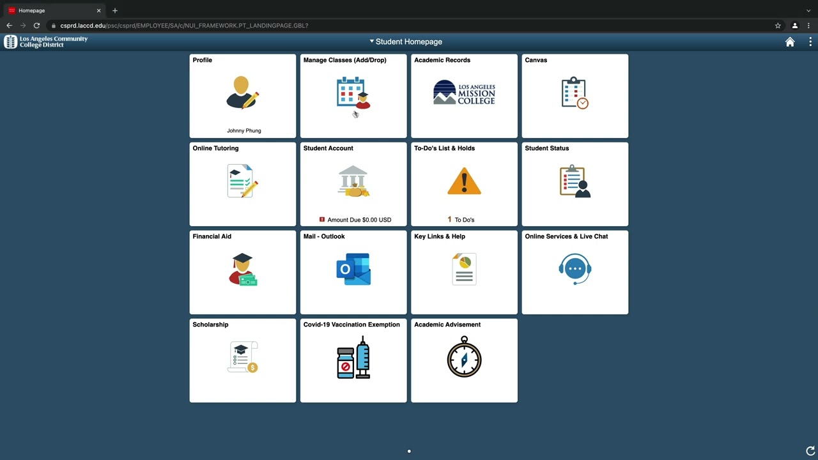Viewport: 818px width, 460px height.
Task: Click the Academic Advisement title
Action: click(447, 325)
